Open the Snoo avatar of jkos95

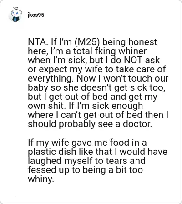point(15,15)
